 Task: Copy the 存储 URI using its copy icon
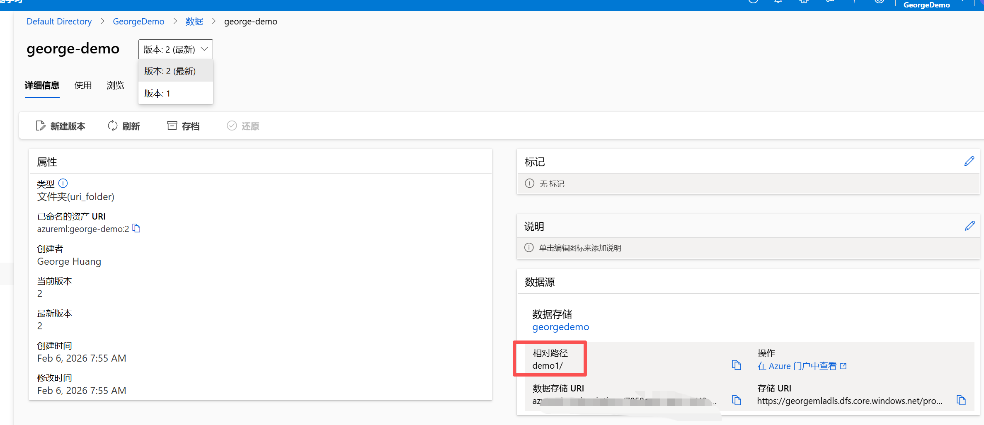point(961,400)
